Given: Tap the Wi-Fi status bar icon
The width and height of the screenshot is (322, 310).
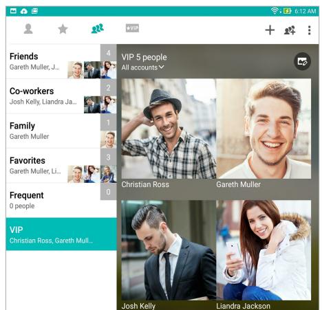Looking at the screenshot, I should coord(275,10).
